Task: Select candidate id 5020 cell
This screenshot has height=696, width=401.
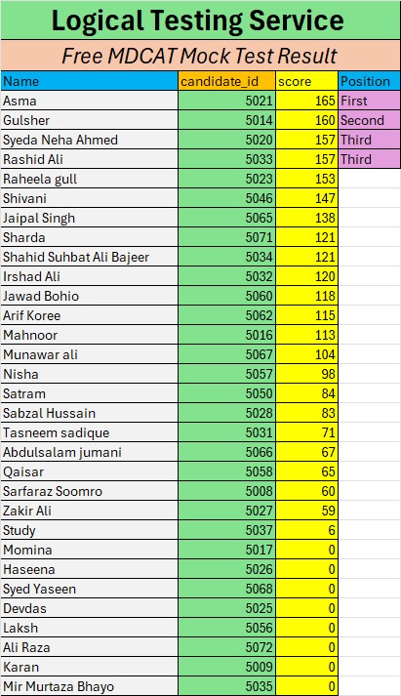Action: click(x=226, y=140)
